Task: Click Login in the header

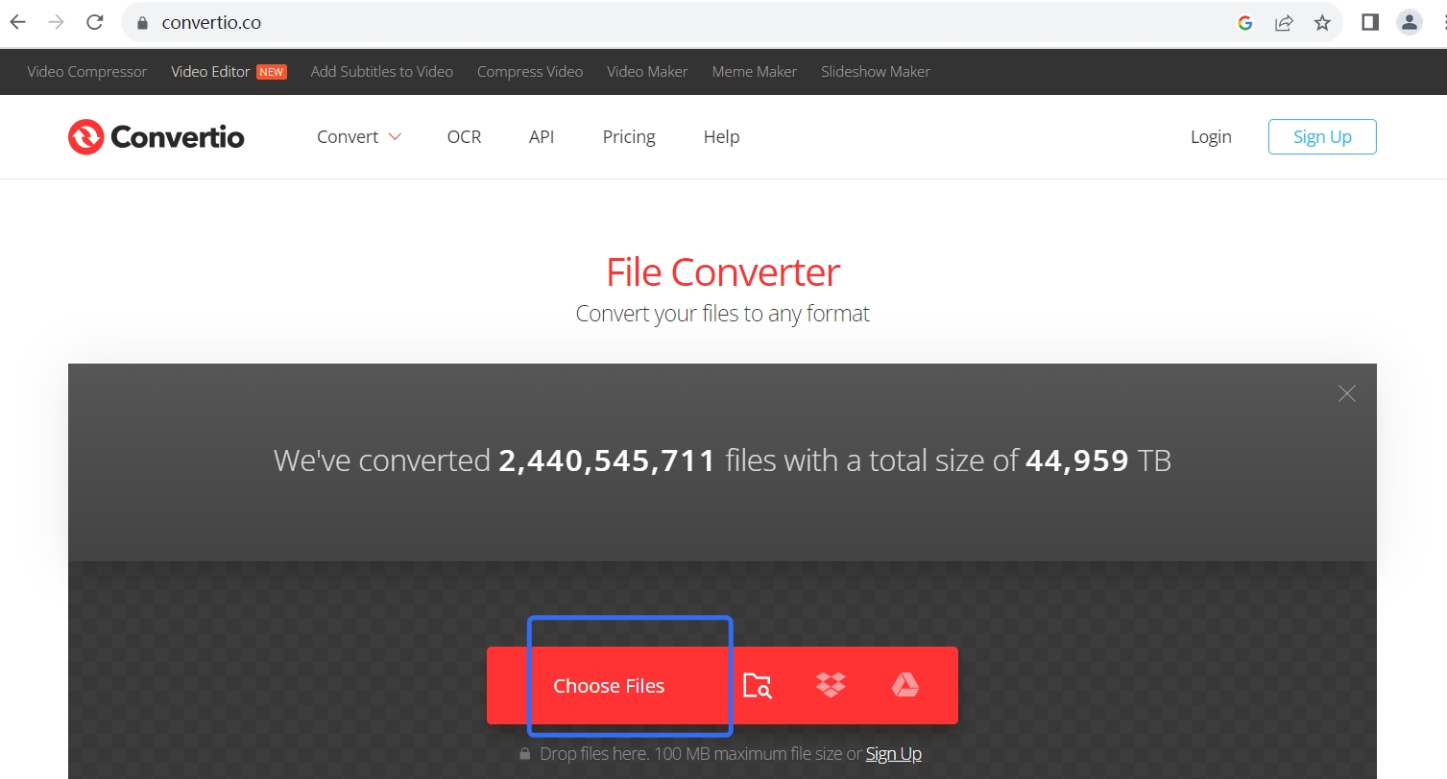Action: tap(1211, 137)
